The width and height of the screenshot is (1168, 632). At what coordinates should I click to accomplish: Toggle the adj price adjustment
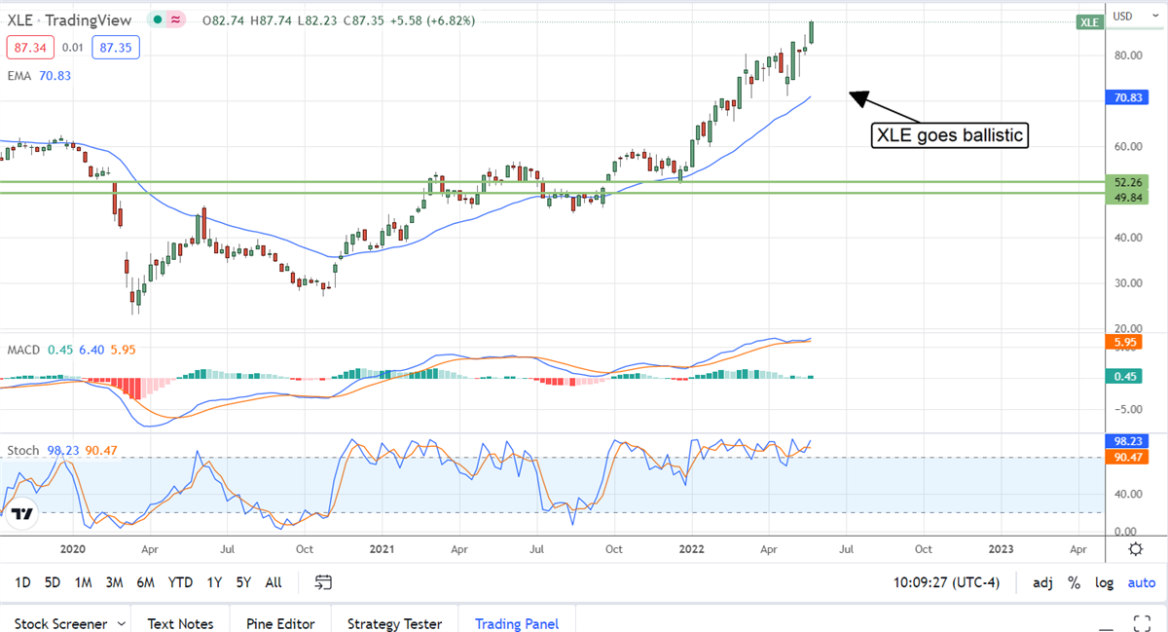[x=1042, y=582]
